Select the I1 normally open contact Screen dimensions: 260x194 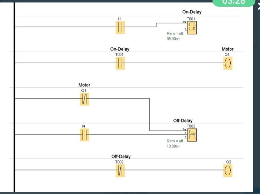click(x=120, y=28)
